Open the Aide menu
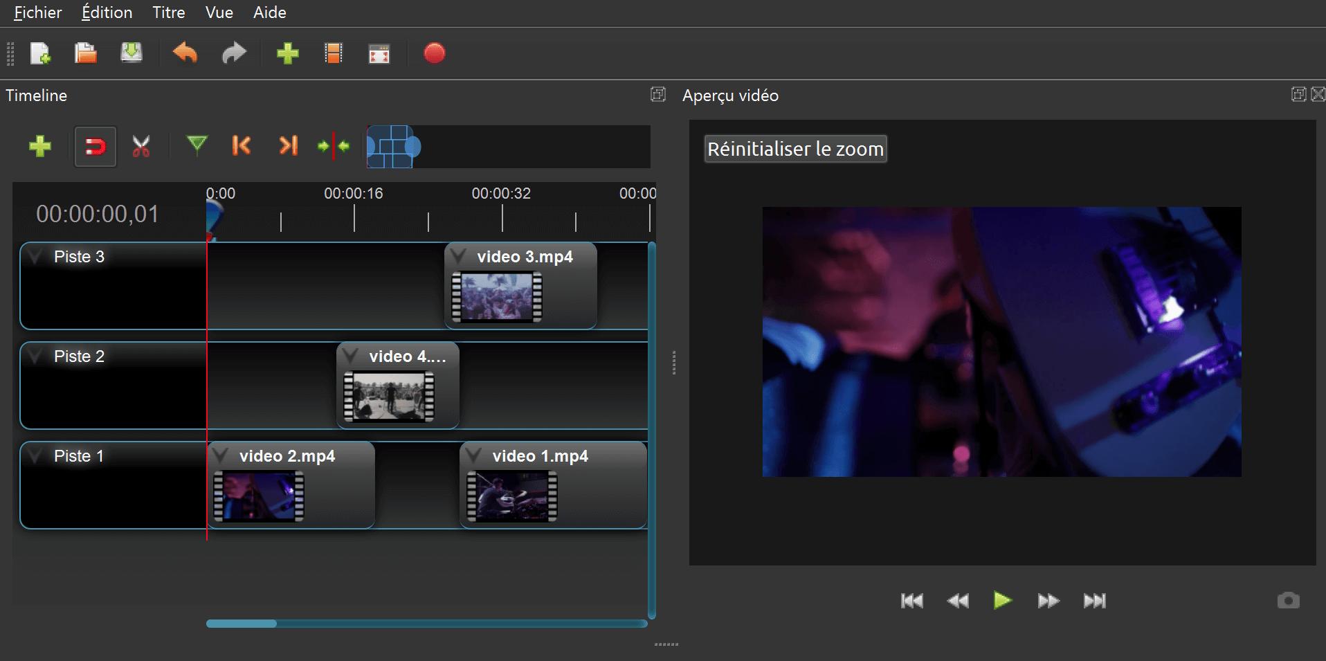Viewport: 1326px width, 661px height. [270, 12]
